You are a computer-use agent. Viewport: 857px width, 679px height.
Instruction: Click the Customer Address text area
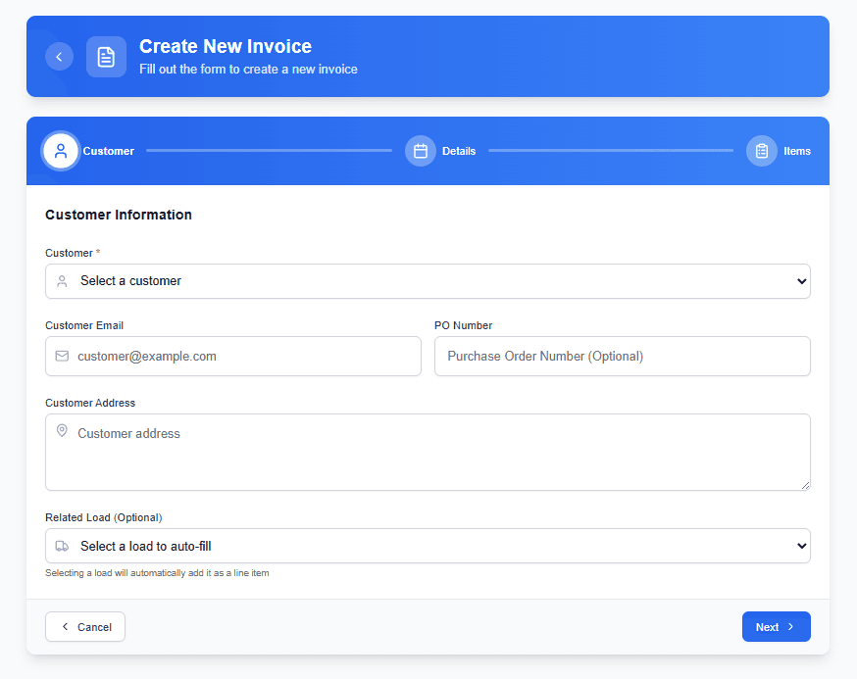428,452
